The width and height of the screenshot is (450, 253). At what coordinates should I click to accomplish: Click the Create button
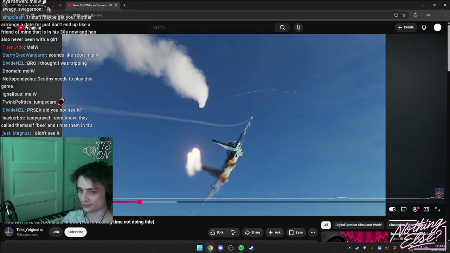click(406, 27)
